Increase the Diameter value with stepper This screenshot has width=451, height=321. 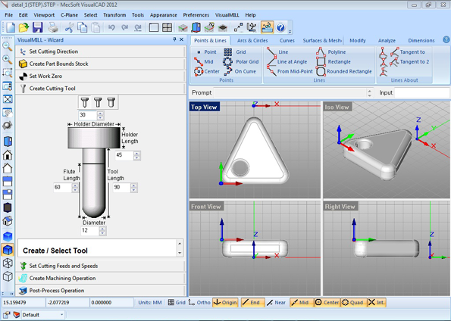102,229
